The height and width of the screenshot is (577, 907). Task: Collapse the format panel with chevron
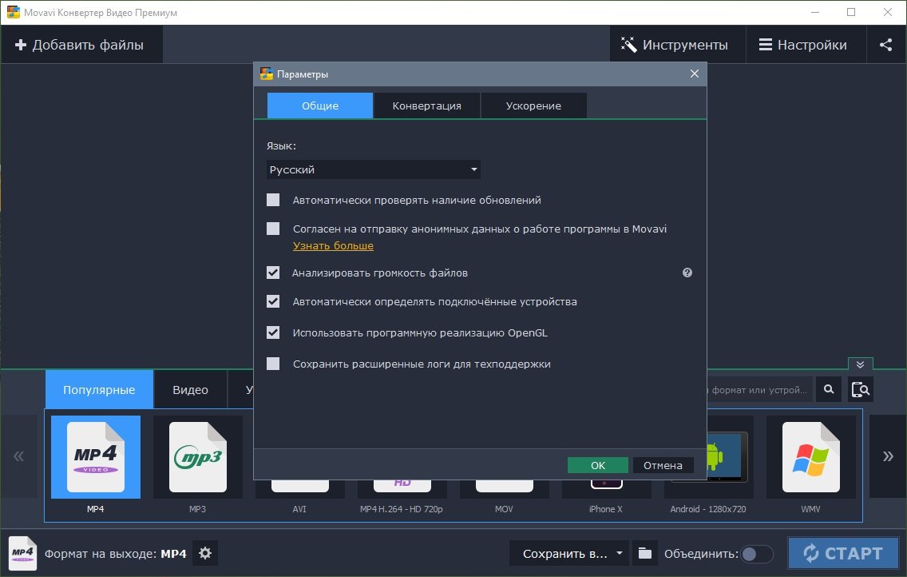click(x=860, y=364)
